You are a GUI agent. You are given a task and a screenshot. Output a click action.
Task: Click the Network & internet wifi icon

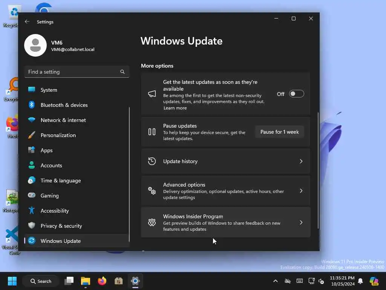tap(32, 120)
